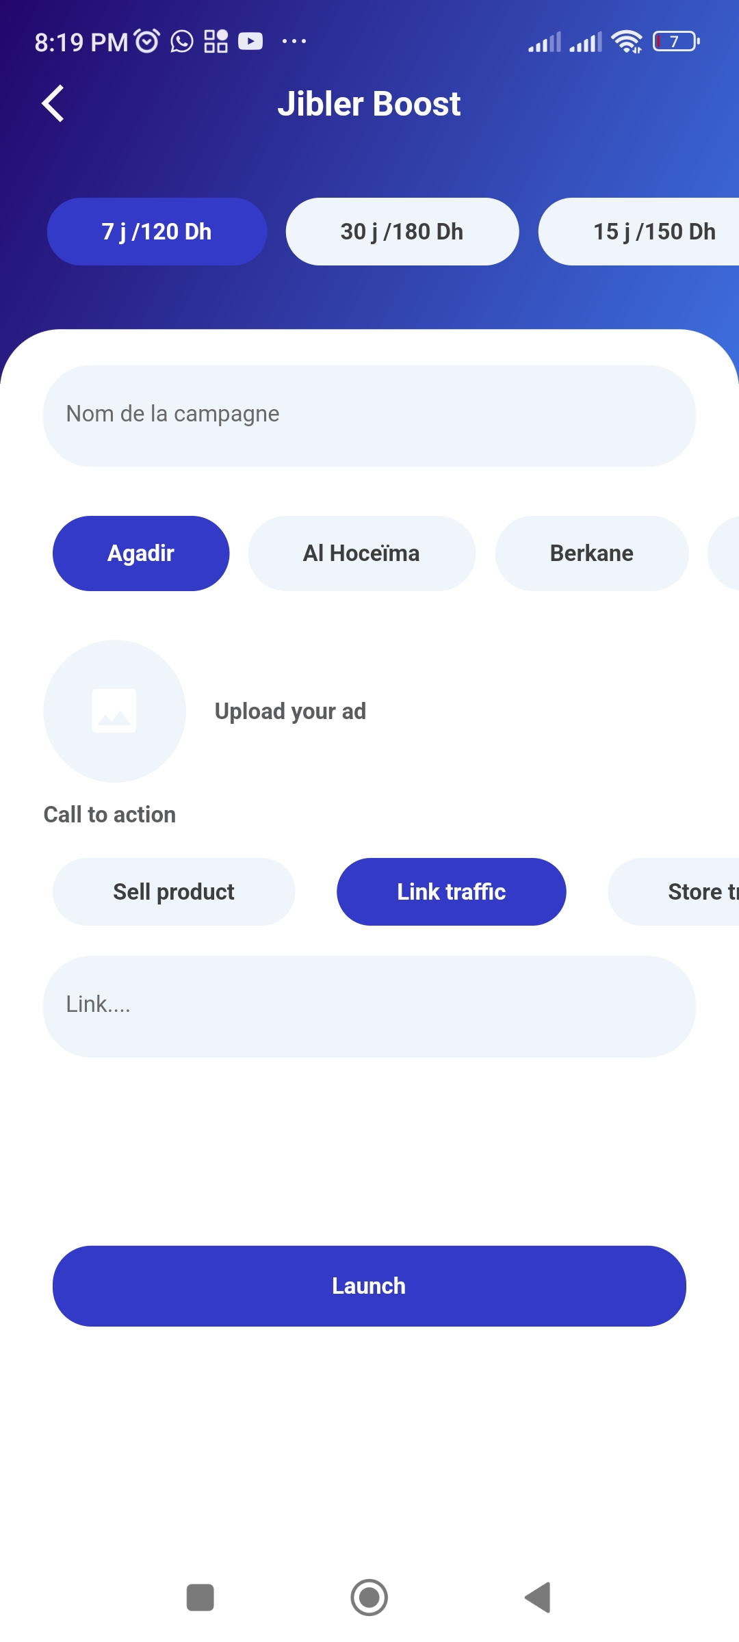
Task: Select Sell product call to action
Action: point(174,891)
